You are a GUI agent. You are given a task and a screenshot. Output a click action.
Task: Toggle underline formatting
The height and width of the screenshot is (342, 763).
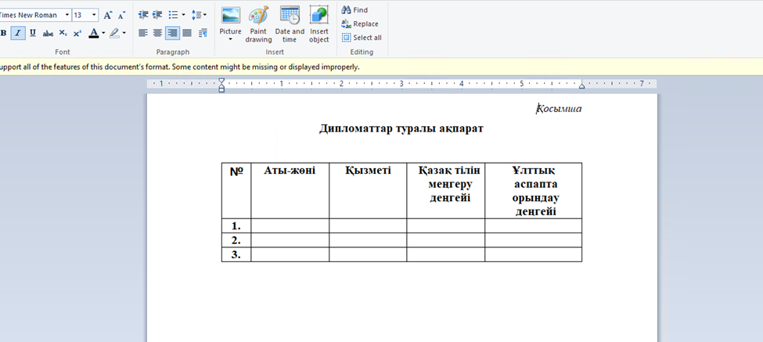point(33,33)
